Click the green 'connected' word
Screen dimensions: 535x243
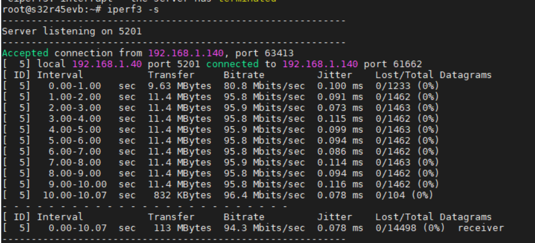pyautogui.click(x=232, y=64)
